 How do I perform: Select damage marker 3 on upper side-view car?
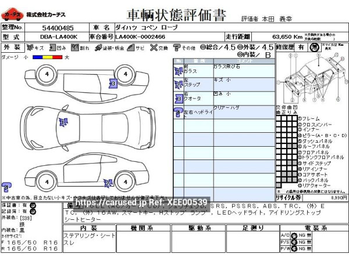[113, 84]
